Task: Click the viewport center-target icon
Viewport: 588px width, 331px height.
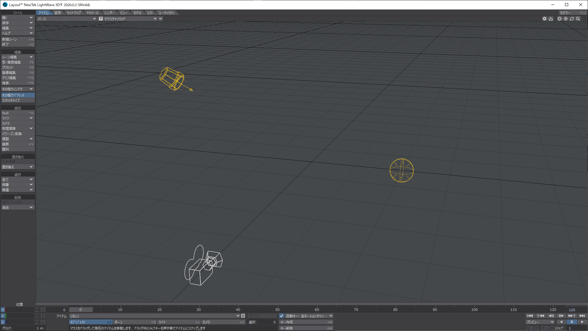Action: coord(560,19)
